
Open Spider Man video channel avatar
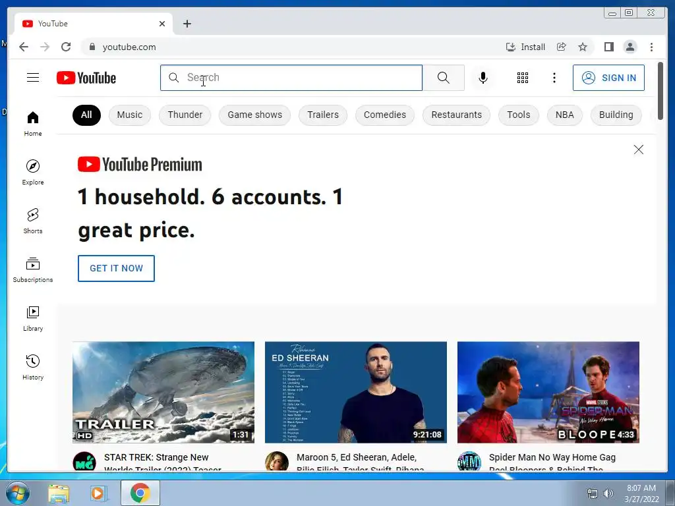(469, 462)
